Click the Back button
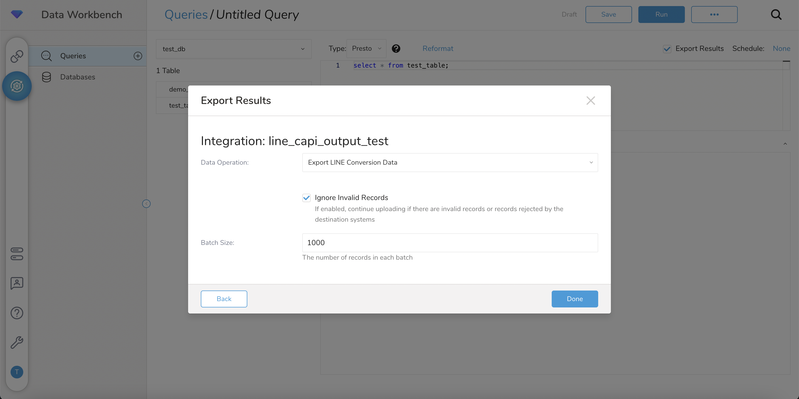The image size is (799, 399). click(224, 299)
